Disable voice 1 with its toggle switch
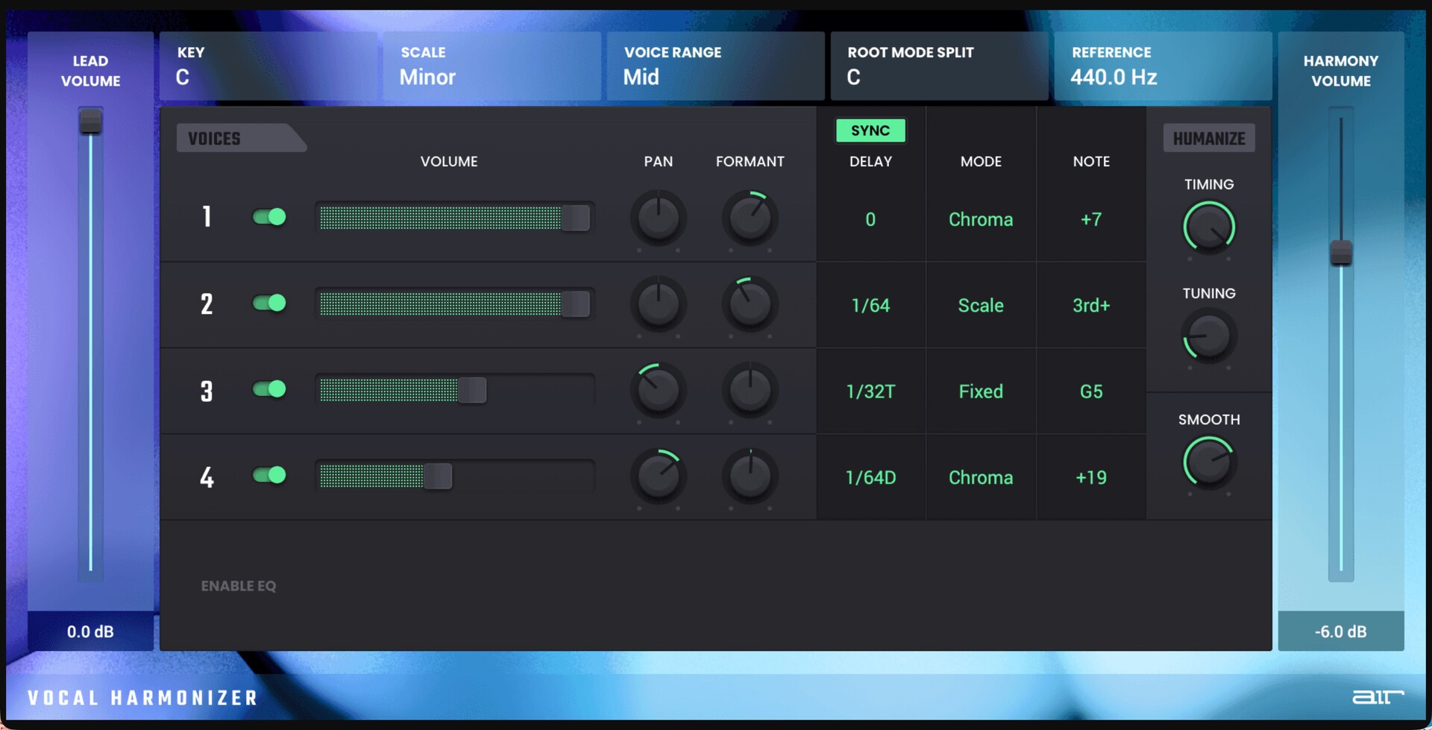 click(269, 217)
